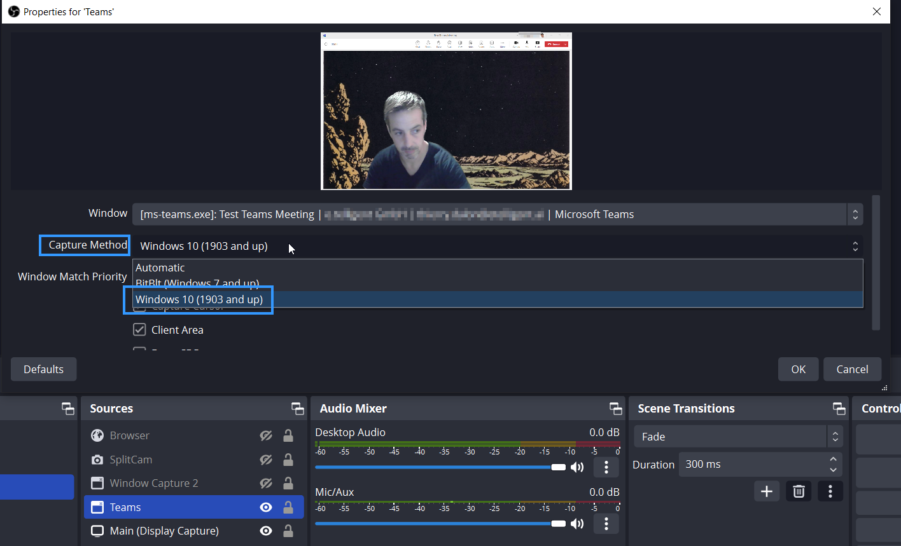Lock the SplitCam source
The width and height of the screenshot is (901, 546).
pyautogui.click(x=288, y=460)
